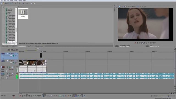176x99 pixels.
Task: Click the Stop button under the preview window
Action: pyautogui.click(x=147, y=43)
